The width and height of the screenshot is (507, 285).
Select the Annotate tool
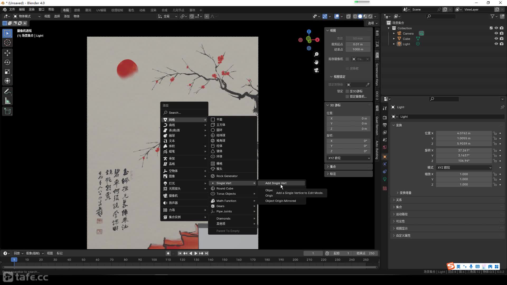pyautogui.click(x=7, y=92)
